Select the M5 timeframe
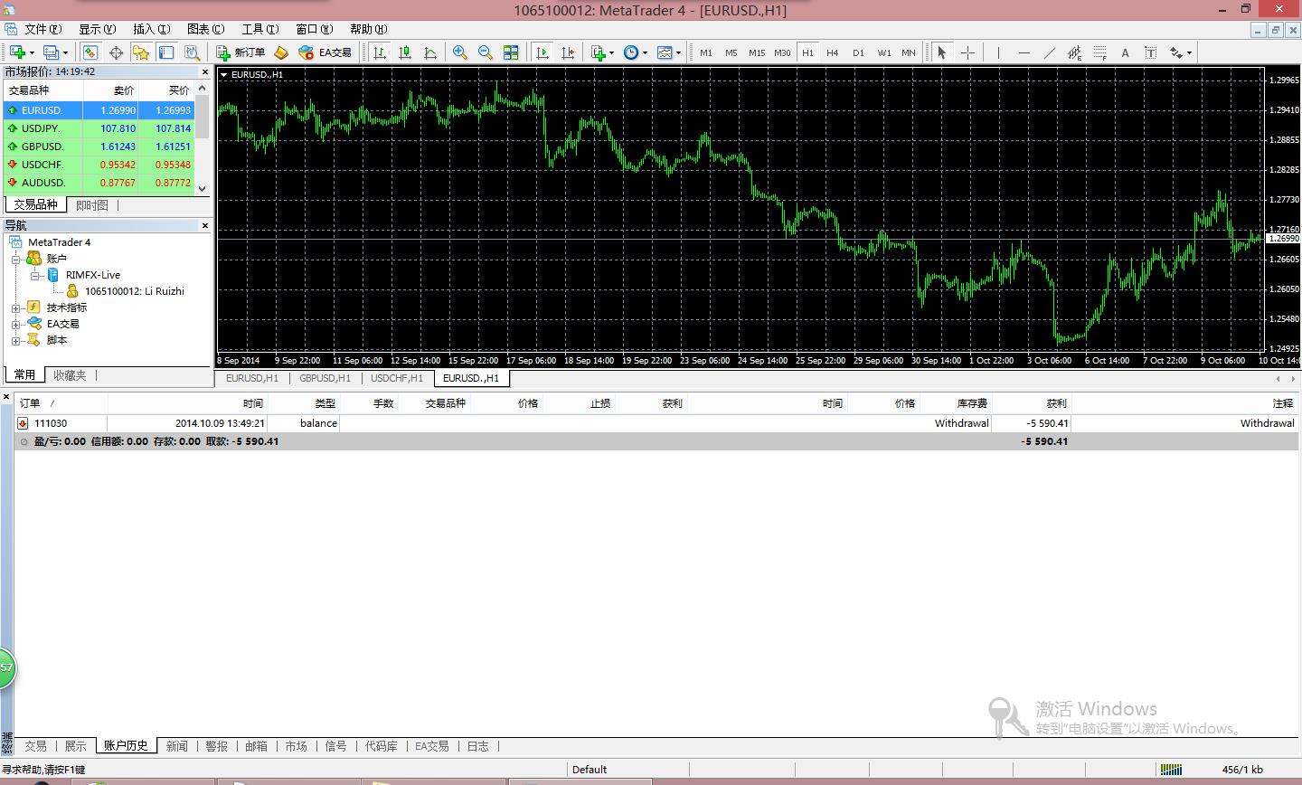 tap(731, 52)
